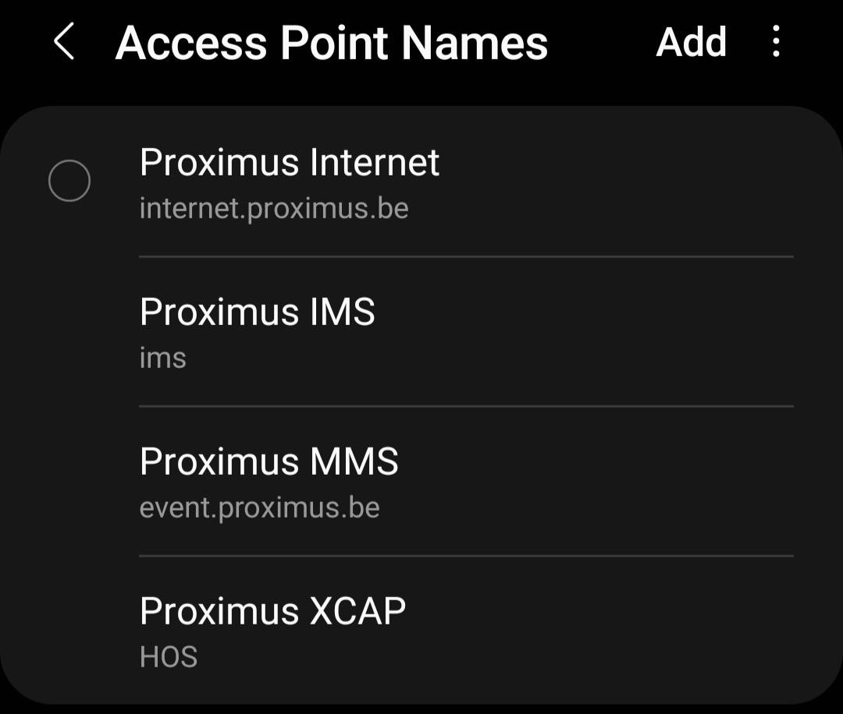Click the Access Point Names title
This screenshot has height=714, width=843.
click(331, 43)
